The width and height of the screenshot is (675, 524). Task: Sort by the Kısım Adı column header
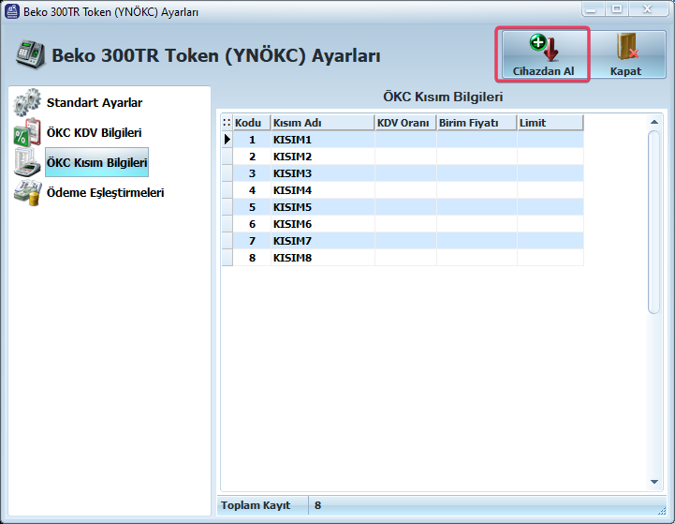tap(322, 123)
